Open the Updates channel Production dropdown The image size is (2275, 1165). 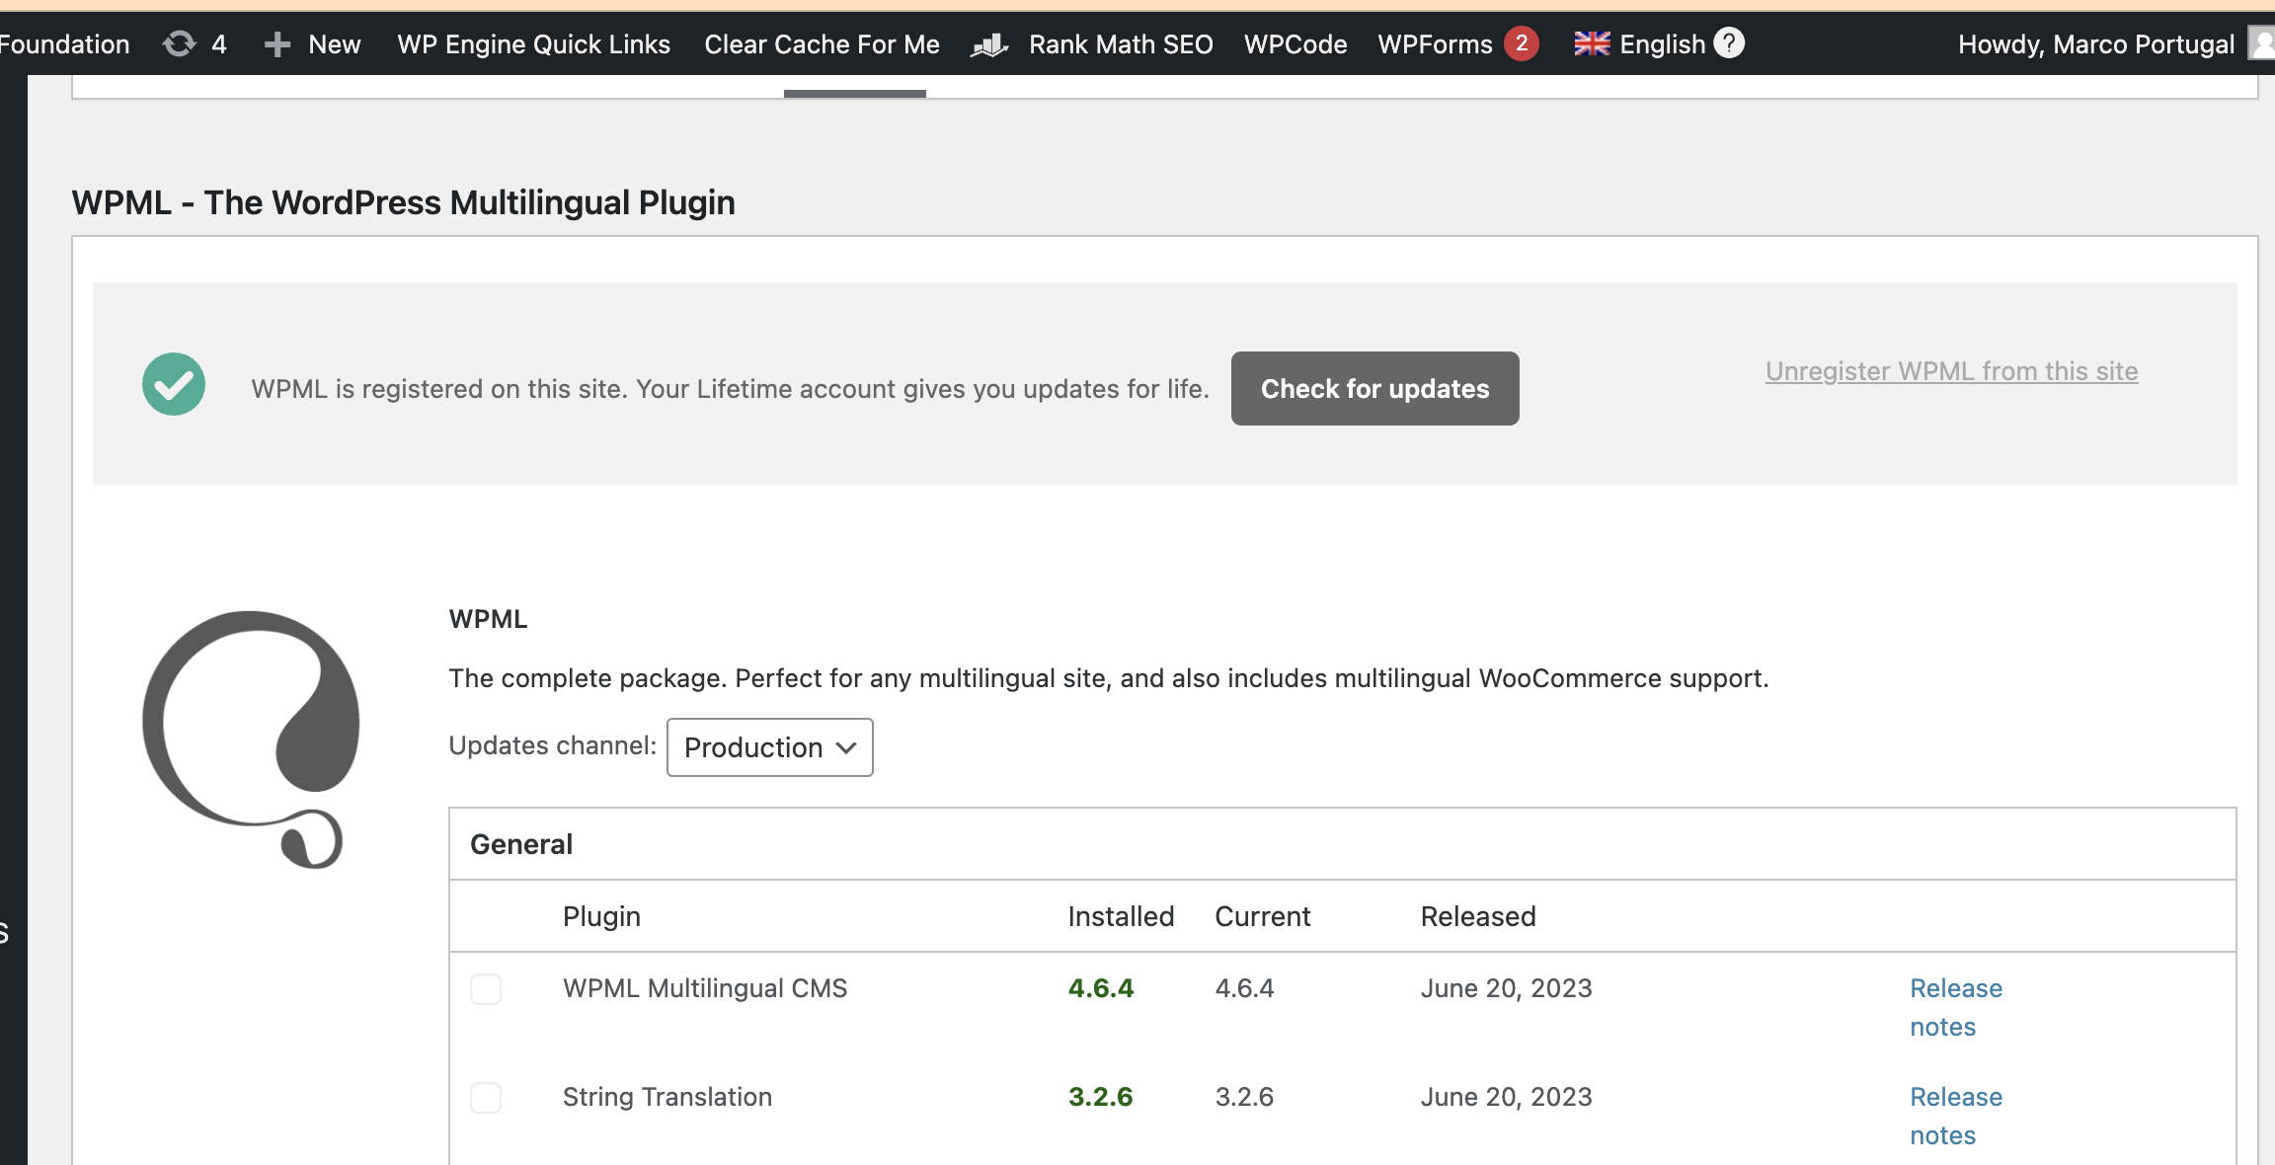pyautogui.click(x=770, y=747)
